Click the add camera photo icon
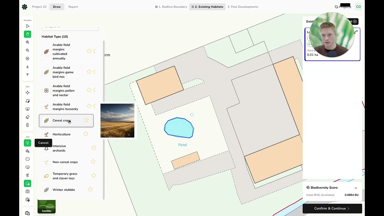 (x=28, y=199)
